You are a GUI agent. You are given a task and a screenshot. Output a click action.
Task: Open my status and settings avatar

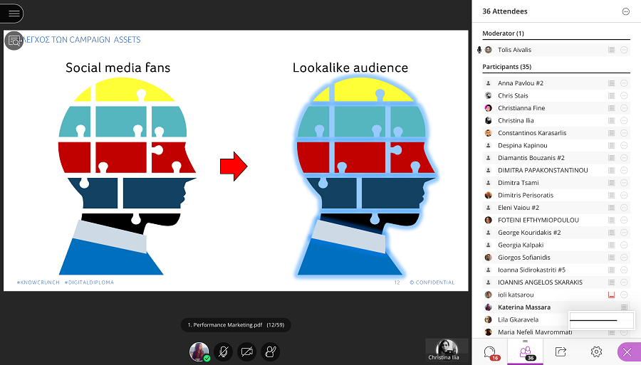coord(199,351)
